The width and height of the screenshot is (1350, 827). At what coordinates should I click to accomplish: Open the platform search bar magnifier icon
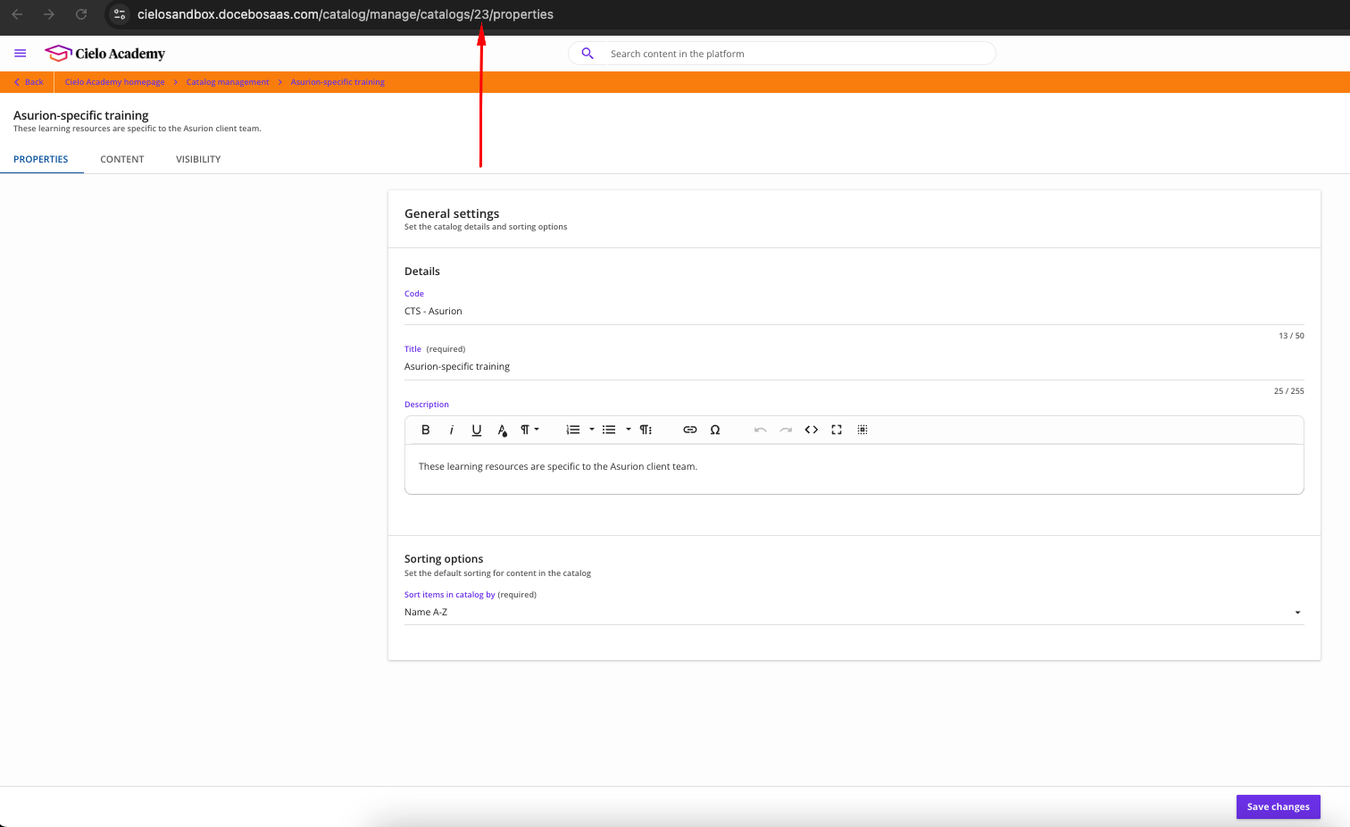587,53
